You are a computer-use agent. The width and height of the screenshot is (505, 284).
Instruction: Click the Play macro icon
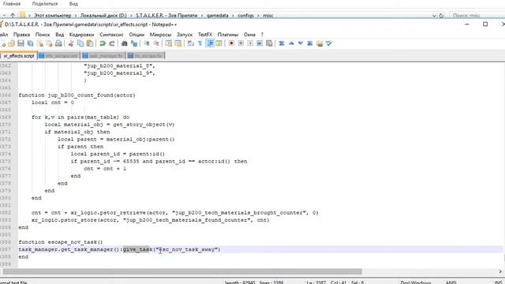coord(250,43)
